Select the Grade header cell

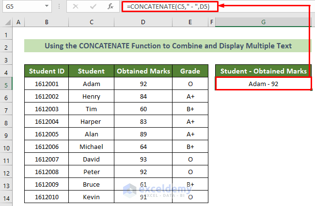pyautogui.click(x=190, y=71)
